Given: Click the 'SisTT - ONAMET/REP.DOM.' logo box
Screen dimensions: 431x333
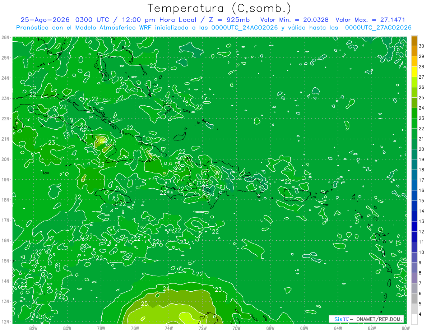Looking at the screenshot, I should (366, 319).
